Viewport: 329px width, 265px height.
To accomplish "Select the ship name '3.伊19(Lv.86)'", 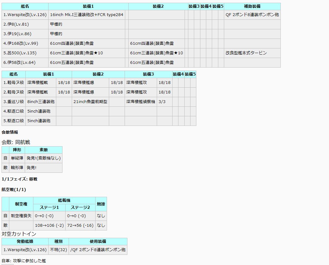I will (x=25, y=34).
